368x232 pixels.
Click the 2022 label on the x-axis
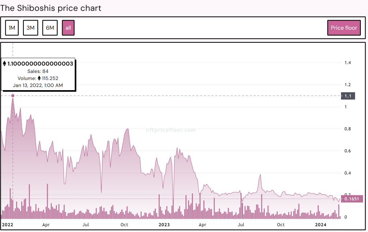(8, 224)
